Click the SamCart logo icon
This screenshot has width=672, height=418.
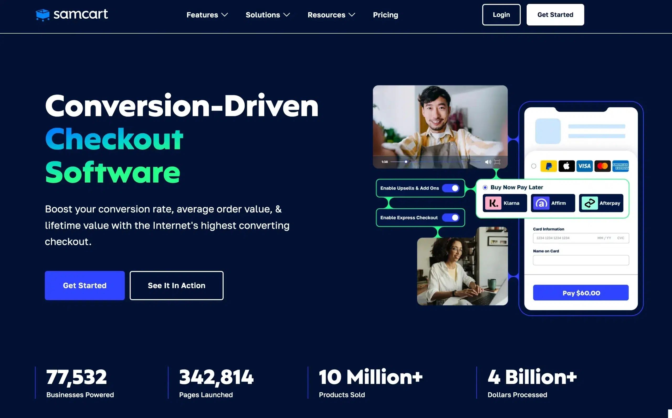point(43,14)
